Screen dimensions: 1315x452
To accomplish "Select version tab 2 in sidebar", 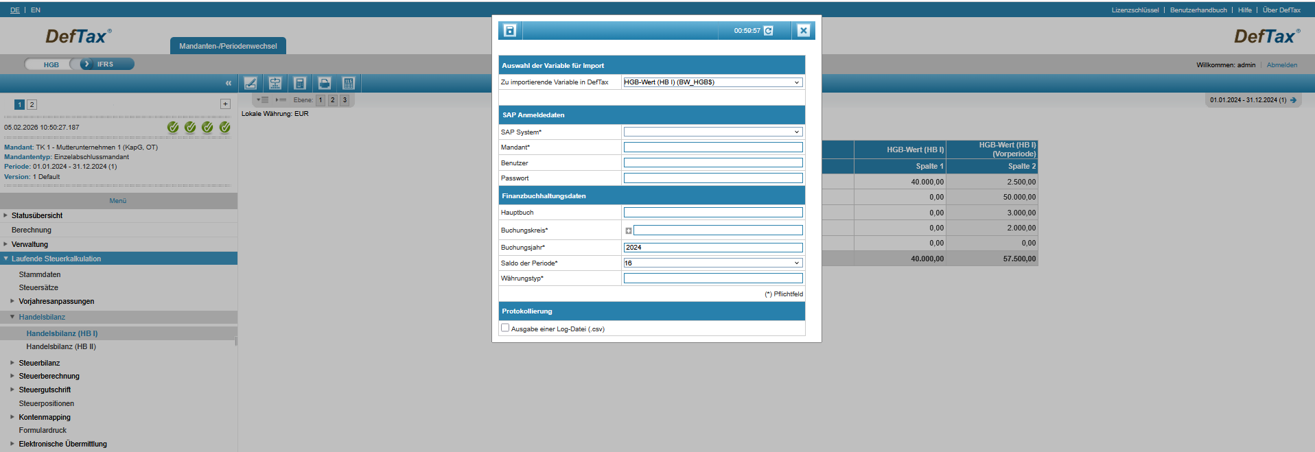I will [x=32, y=104].
